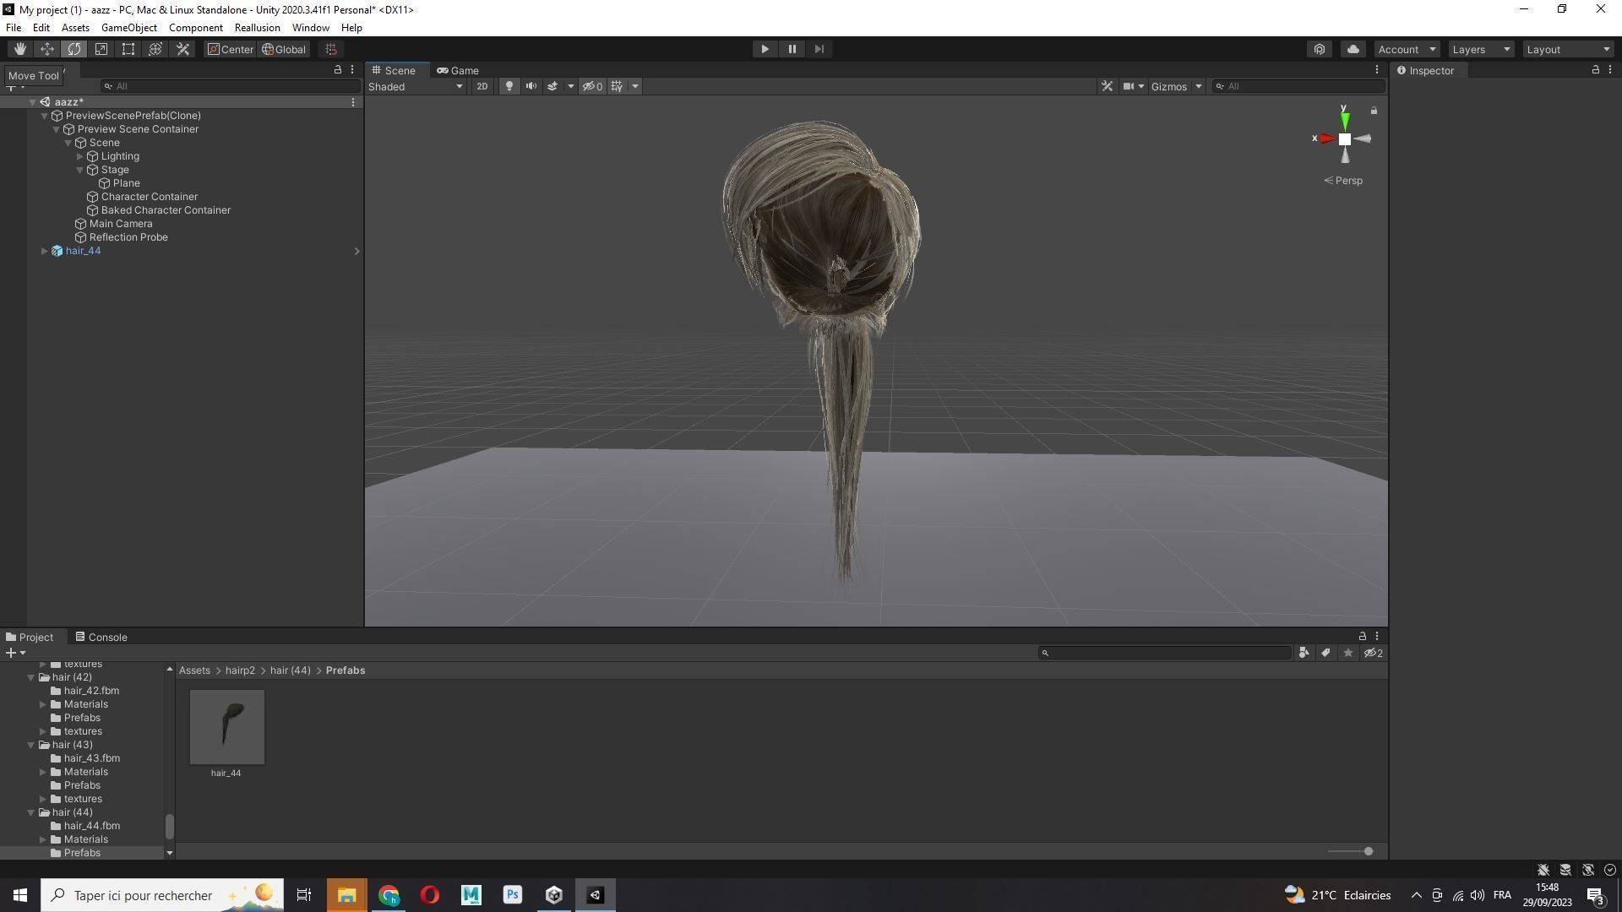Select the Move tool
This screenshot has width=1622, height=912.
(x=47, y=49)
